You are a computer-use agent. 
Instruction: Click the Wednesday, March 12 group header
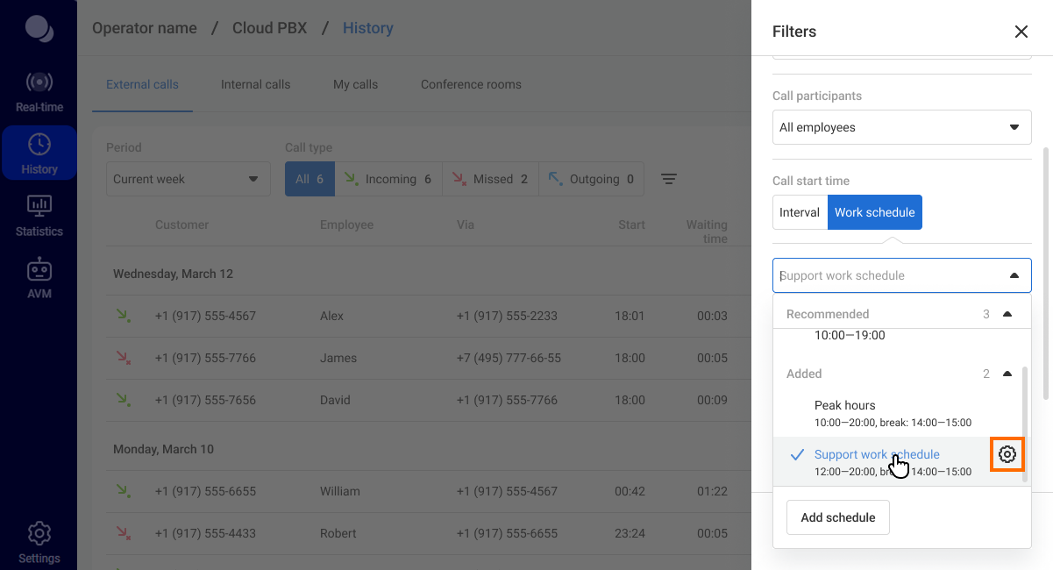point(173,274)
